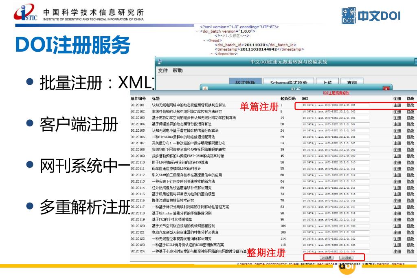Select title 码率自适应原模图LDPC码的设计
This screenshot has width=417, height=278.
[x=176, y=169]
